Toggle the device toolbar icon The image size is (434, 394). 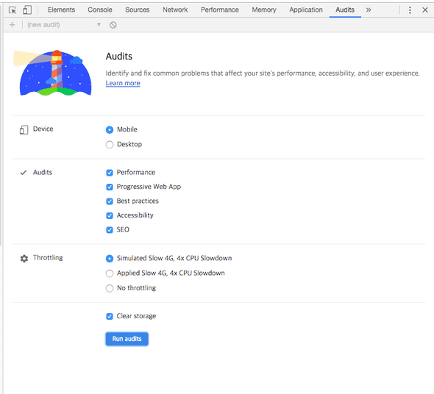[x=27, y=10]
